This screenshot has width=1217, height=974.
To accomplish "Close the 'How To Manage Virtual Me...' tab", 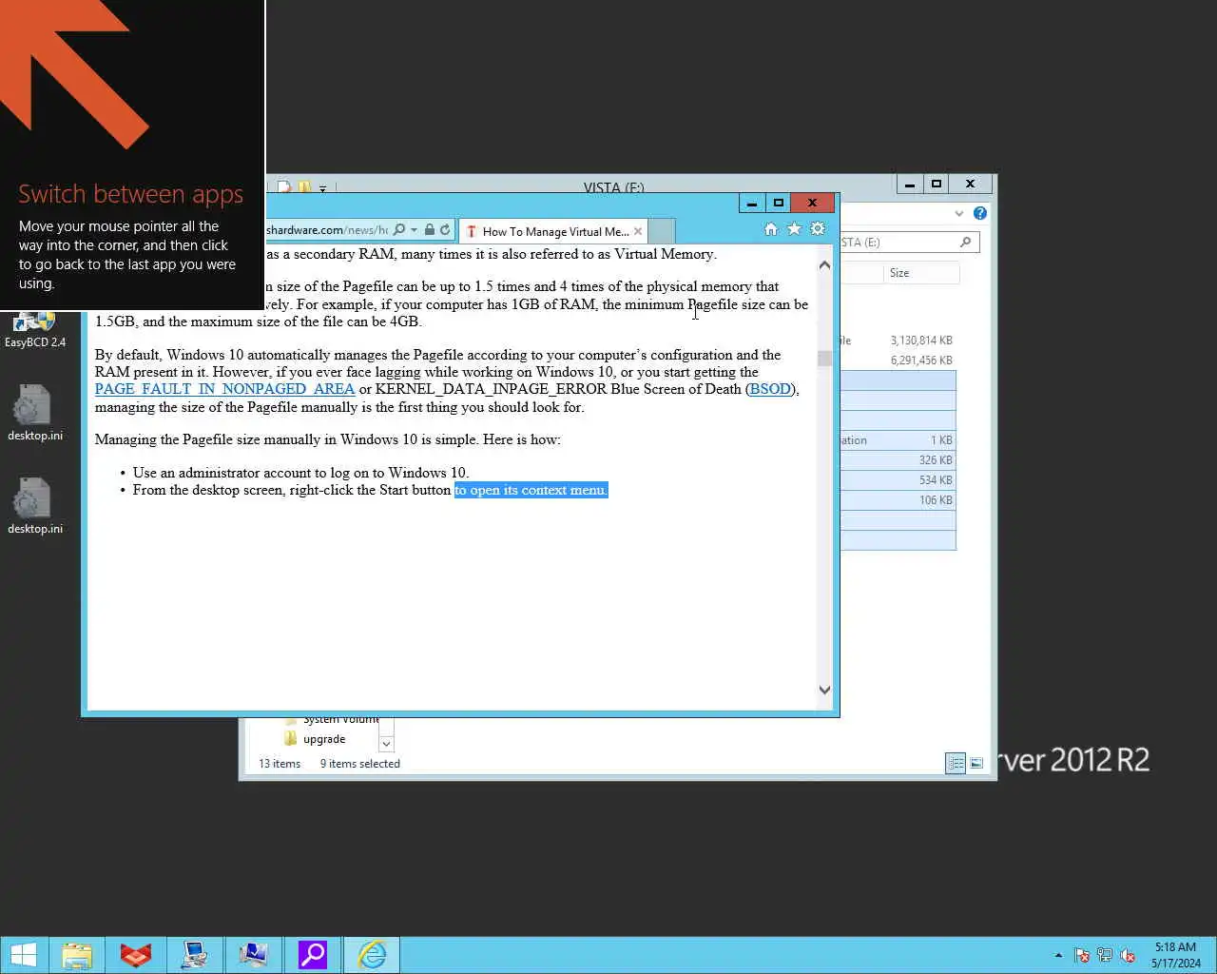I will (638, 231).
